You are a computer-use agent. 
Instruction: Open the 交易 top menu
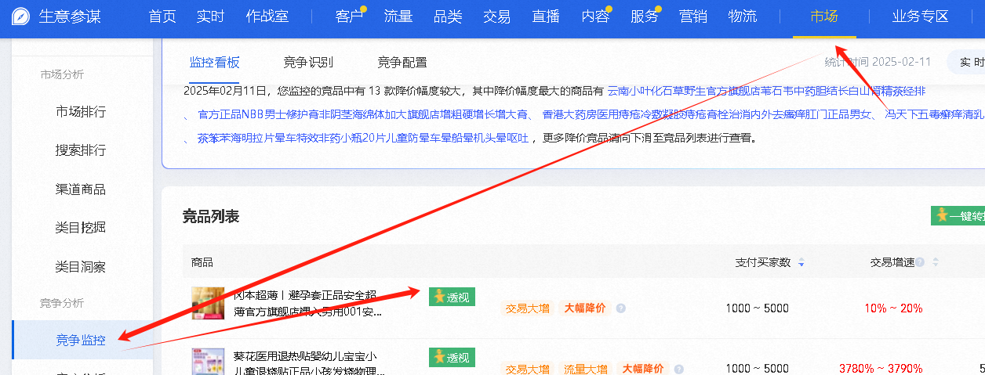[496, 16]
